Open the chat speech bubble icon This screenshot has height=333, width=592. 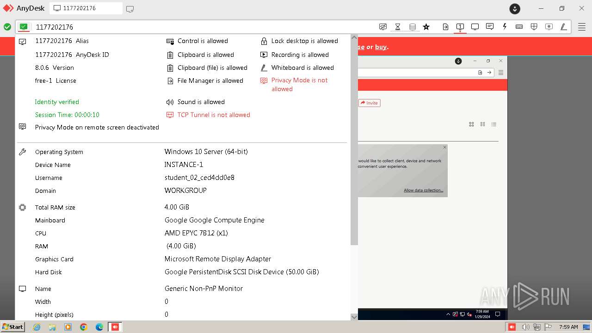point(490,27)
